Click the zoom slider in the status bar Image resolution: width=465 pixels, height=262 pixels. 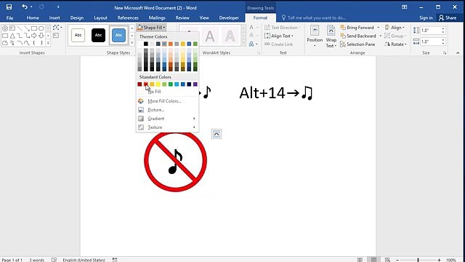(x=418, y=260)
